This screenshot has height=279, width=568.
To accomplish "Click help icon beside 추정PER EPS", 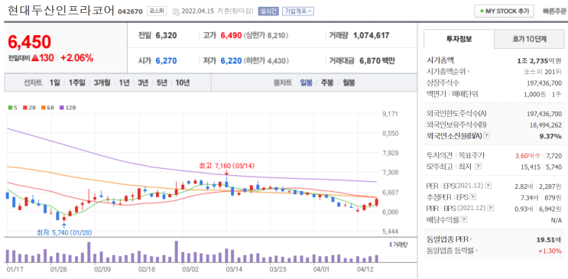I will click(x=473, y=197).
